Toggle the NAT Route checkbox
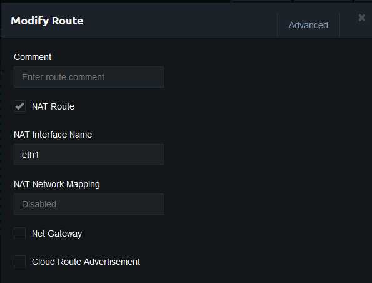372x283 pixels. pyautogui.click(x=19, y=106)
